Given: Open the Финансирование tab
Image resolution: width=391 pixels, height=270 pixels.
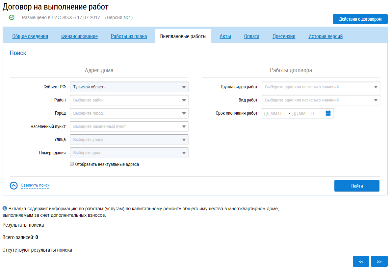Looking at the screenshot, I should (x=79, y=36).
